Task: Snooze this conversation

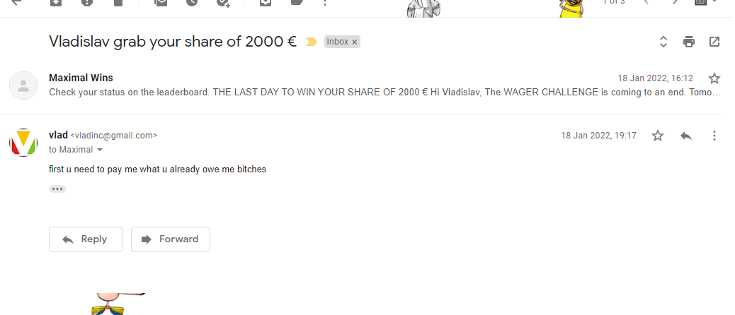Action: click(193, 2)
